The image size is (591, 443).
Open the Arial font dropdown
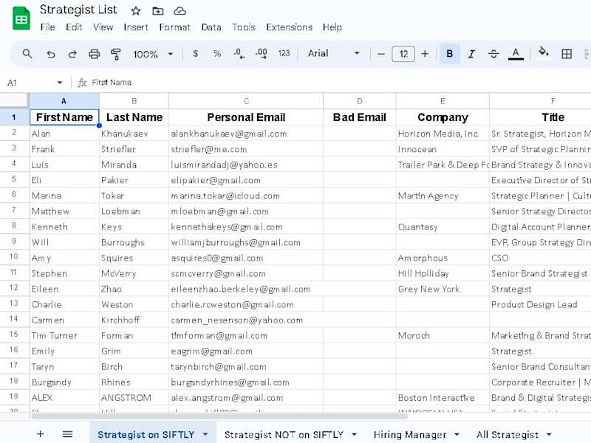point(333,53)
